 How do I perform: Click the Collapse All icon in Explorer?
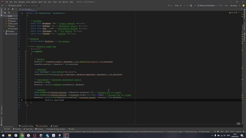pos(8,9)
